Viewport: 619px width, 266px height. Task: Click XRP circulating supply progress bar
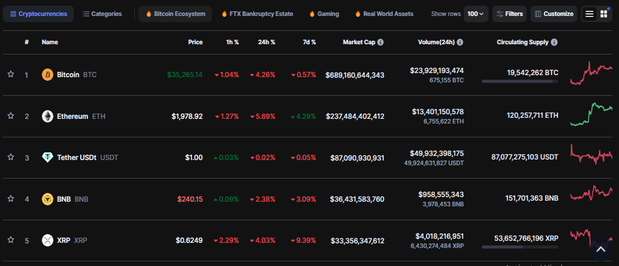click(x=520, y=247)
